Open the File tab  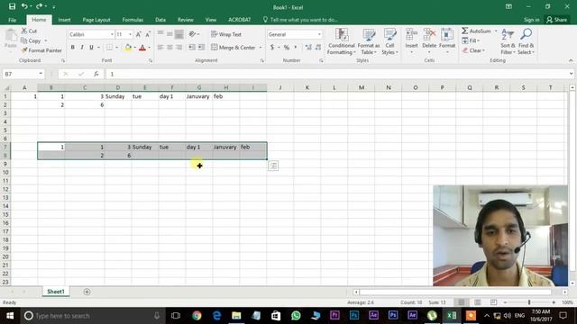click(12, 20)
